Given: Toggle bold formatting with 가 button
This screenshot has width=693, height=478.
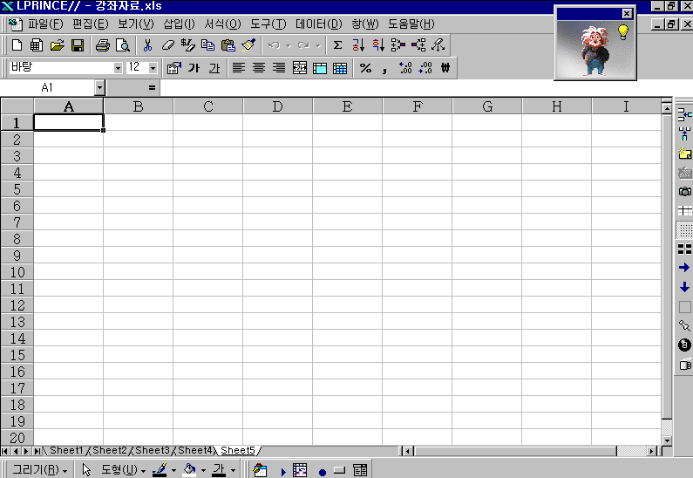Looking at the screenshot, I should pyautogui.click(x=194, y=68).
